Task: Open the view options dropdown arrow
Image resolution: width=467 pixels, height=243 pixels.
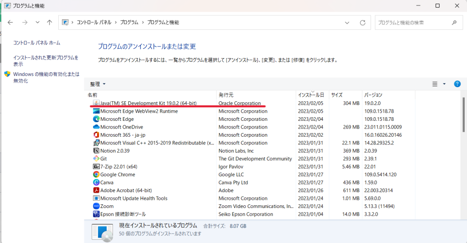Action: tap(444, 84)
